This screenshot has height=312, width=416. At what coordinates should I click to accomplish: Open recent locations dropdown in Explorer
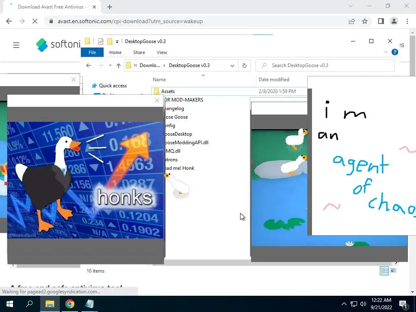point(110,65)
